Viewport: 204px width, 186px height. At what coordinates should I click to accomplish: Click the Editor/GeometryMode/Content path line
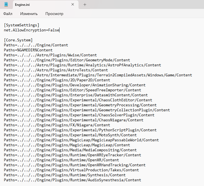[x=67, y=60]
